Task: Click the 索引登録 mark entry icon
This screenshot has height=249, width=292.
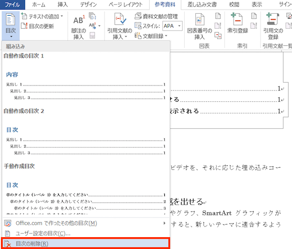Action: tap(237, 19)
